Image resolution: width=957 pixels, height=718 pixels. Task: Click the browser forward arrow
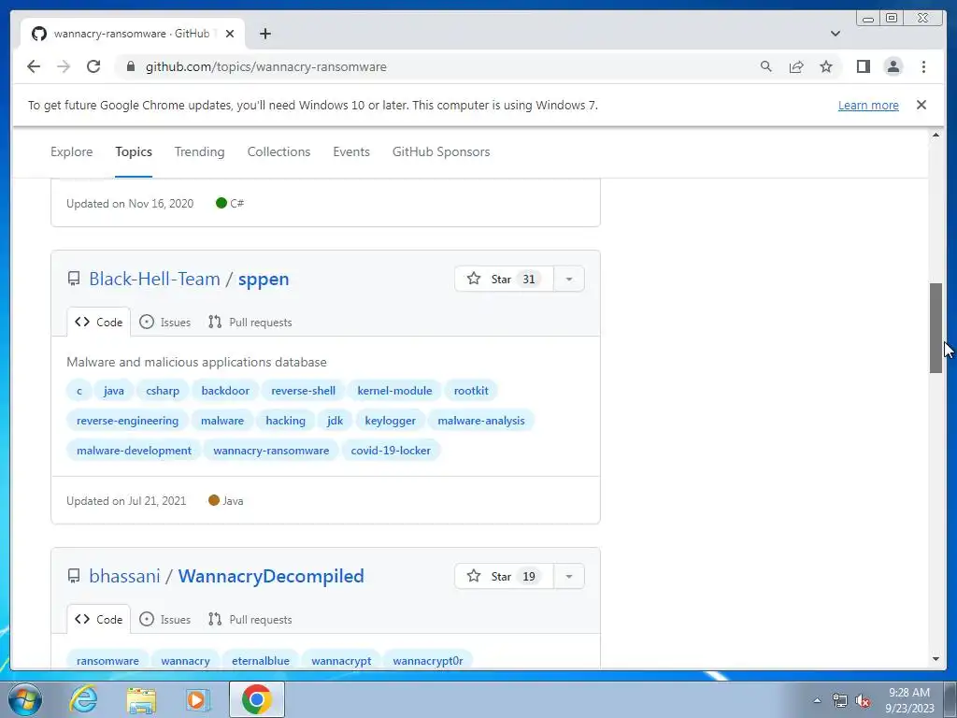(x=64, y=66)
